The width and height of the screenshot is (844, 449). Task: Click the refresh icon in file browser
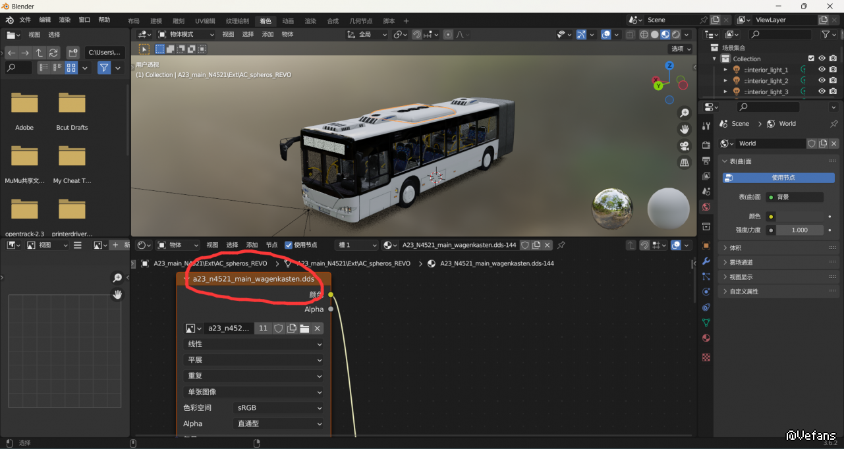pyautogui.click(x=54, y=53)
